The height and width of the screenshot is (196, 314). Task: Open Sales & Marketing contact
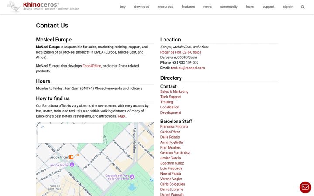tap(174, 91)
